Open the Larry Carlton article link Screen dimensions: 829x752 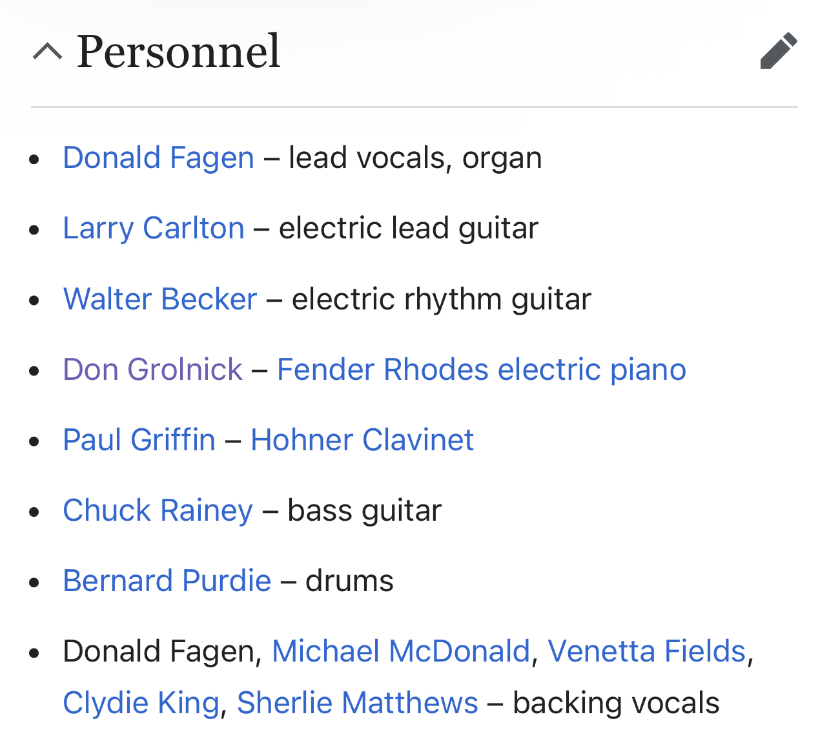(x=154, y=228)
